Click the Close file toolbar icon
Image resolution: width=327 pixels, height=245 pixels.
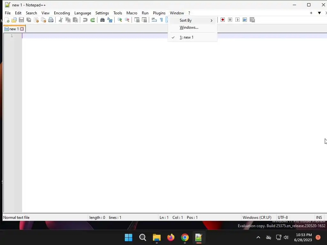pos(36,20)
